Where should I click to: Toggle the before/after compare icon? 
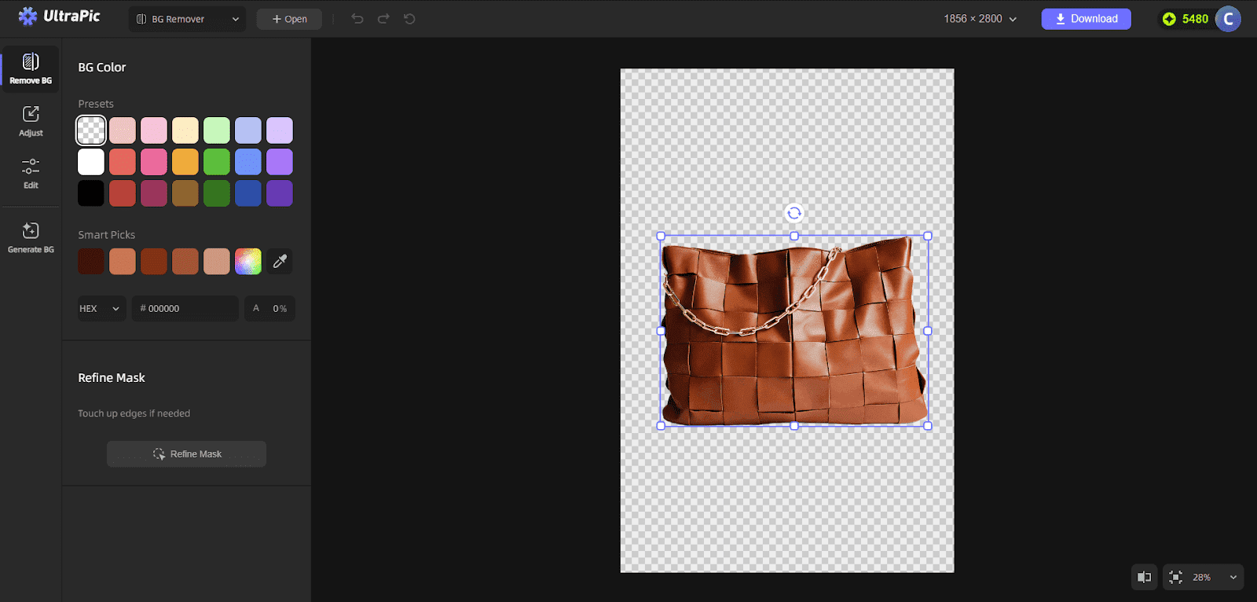(x=1145, y=578)
